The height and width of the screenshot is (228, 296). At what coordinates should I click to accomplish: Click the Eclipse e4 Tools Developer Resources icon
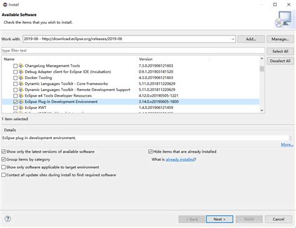pos(21,96)
